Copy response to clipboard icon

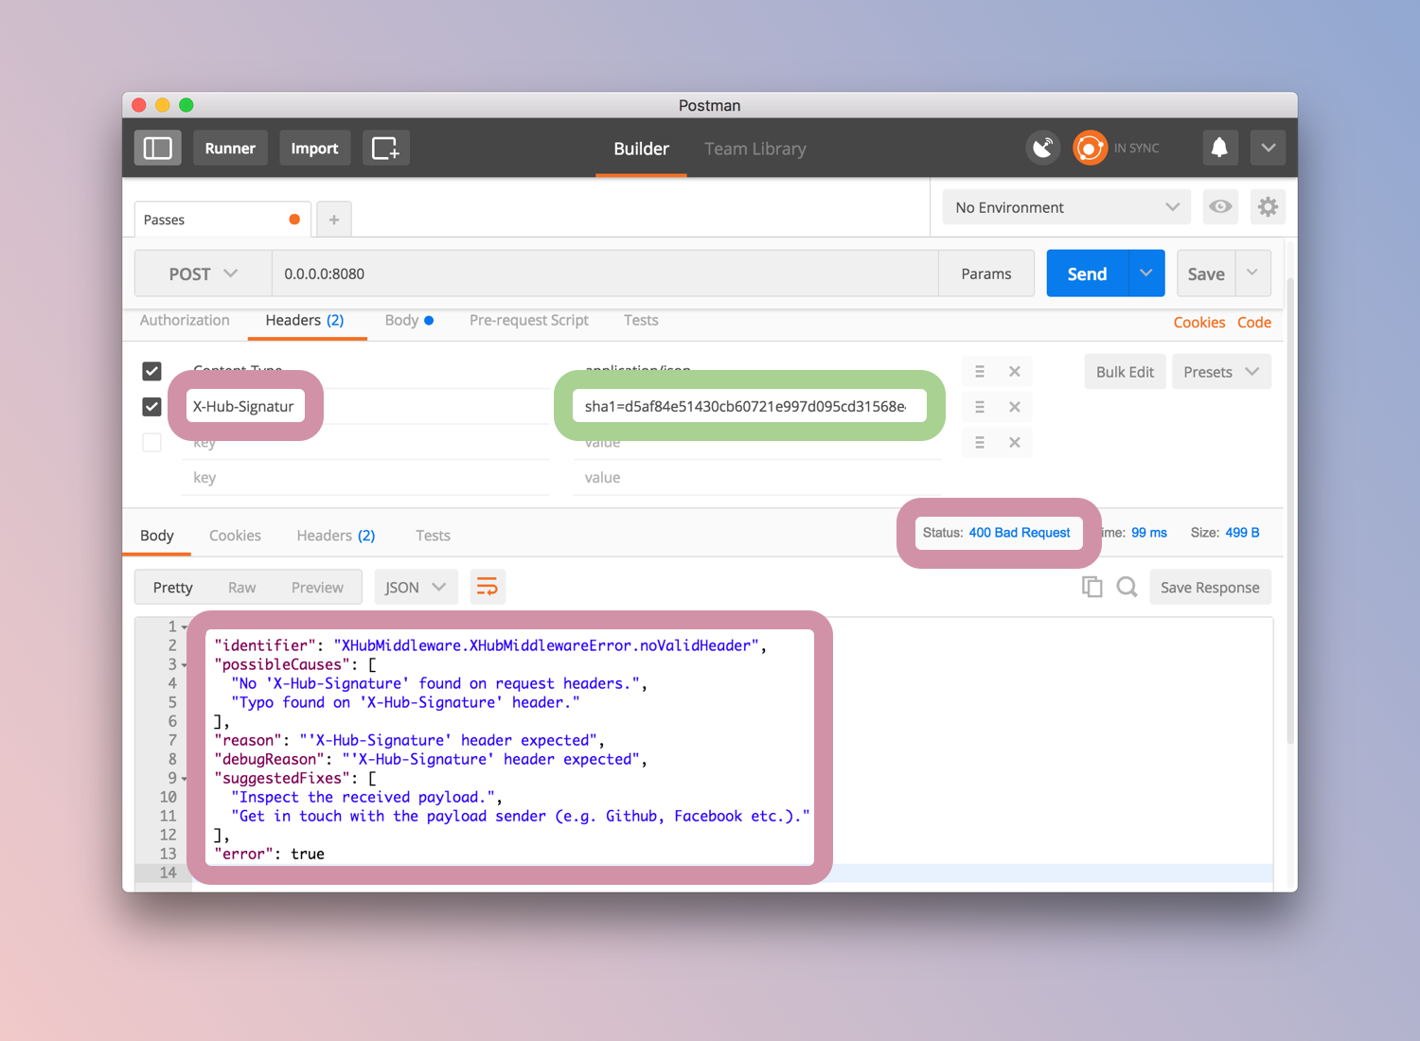coord(1092,587)
